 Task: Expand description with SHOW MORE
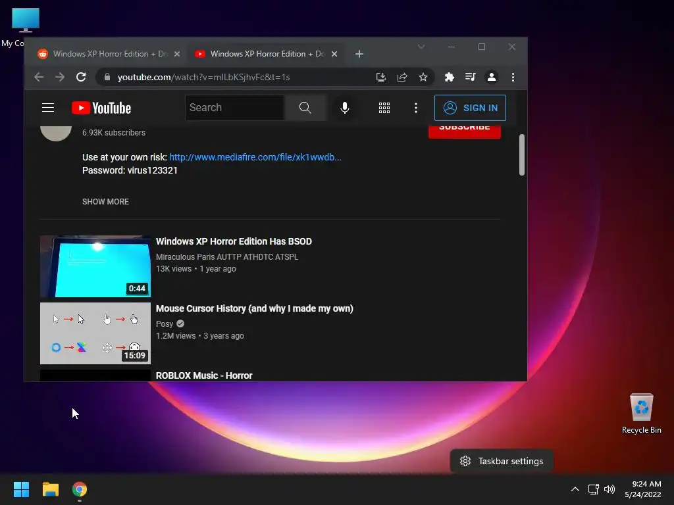[x=105, y=202]
